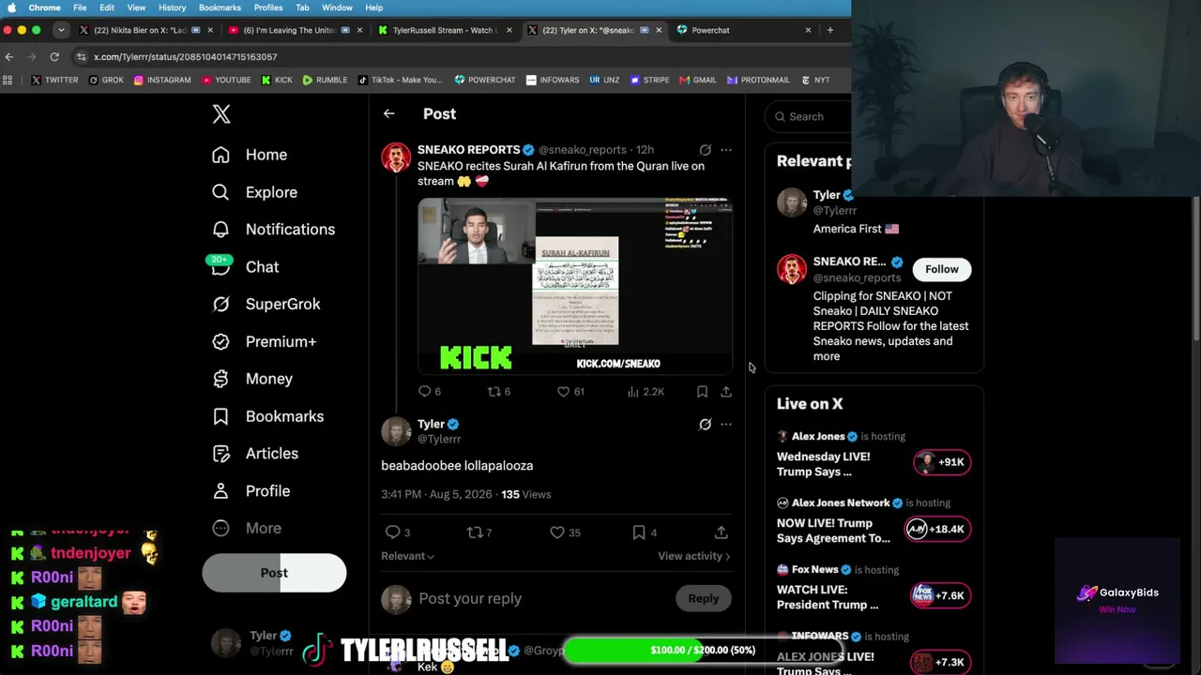Reload the page in Chrome
This screenshot has width=1201, height=675.
pyautogui.click(x=54, y=57)
